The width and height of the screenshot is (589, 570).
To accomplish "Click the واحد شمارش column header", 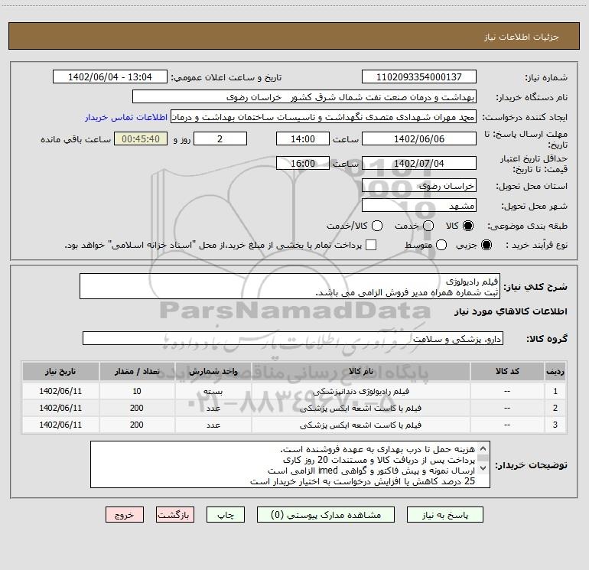I will pyautogui.click(x=213, y=371).
